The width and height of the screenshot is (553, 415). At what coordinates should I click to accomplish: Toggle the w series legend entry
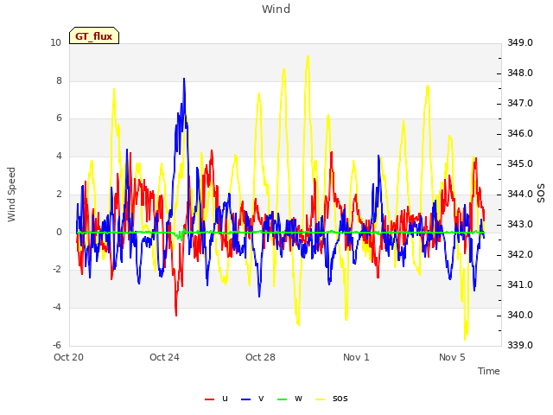tap(289, 399)
